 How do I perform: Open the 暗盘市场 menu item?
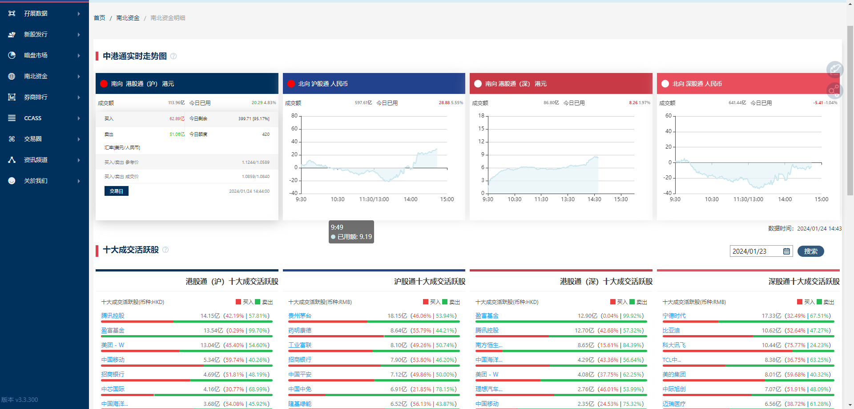44,55
